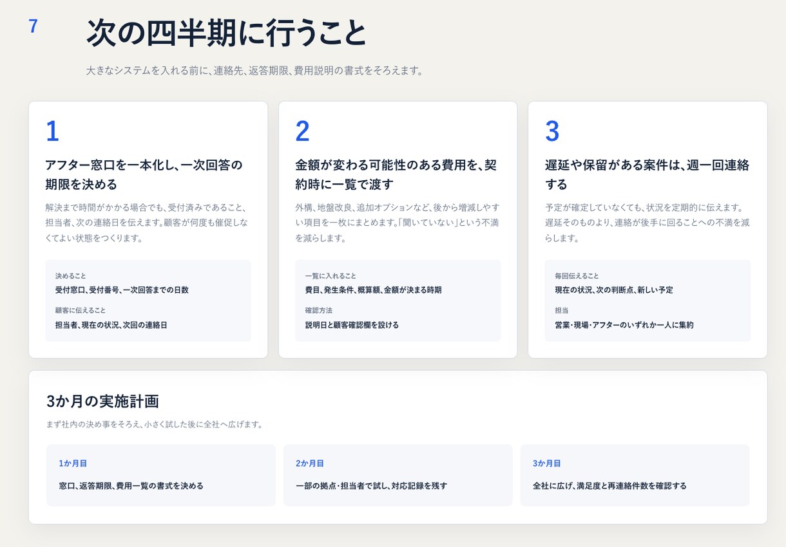Click the 1か月目 label
786x547 pixels.
73,463
